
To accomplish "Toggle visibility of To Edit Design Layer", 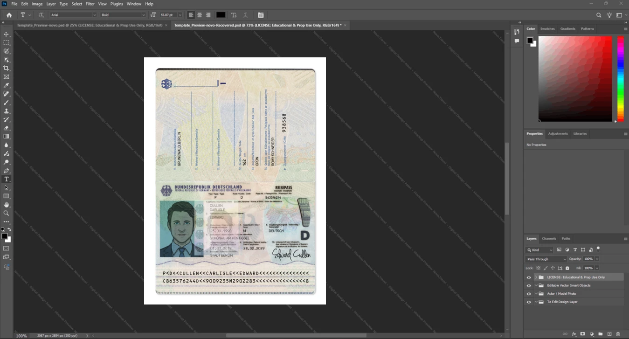I will pos(529,302).
